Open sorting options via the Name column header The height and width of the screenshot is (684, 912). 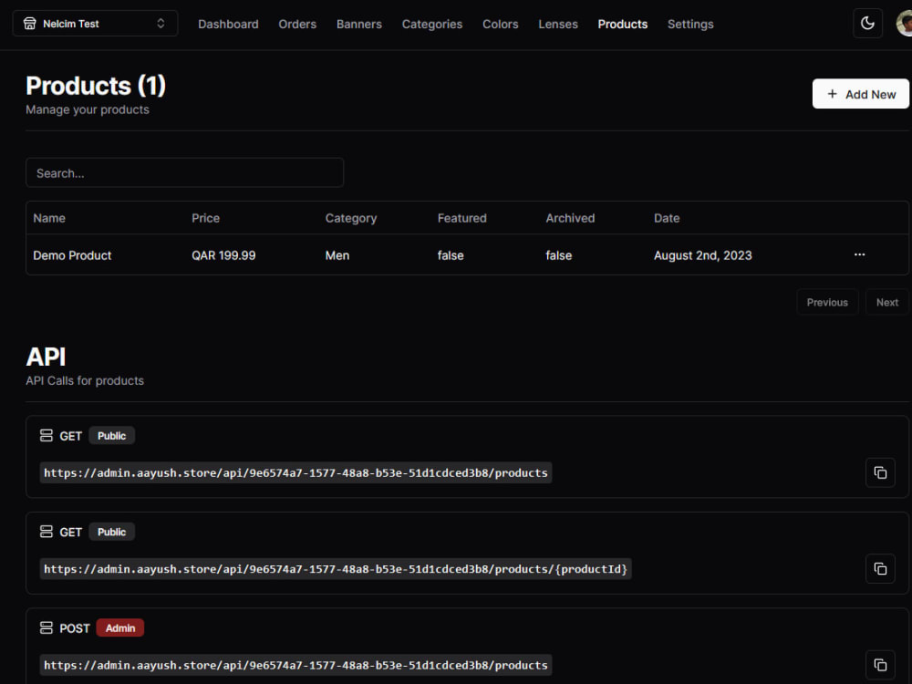[49, 218]
